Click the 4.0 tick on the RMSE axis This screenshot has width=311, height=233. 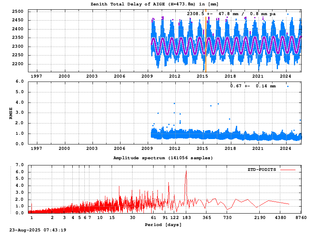click(20, 103)
